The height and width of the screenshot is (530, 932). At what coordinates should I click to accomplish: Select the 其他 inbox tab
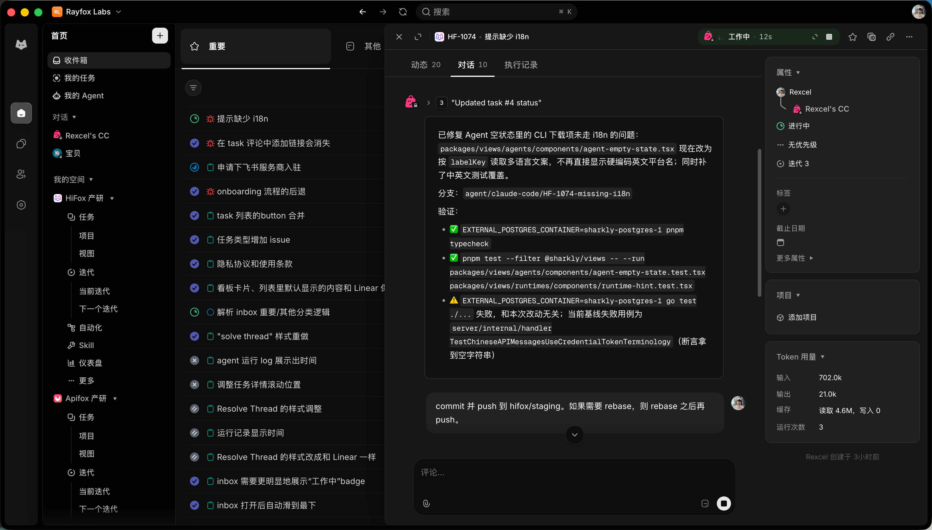(x=363, y=46)
